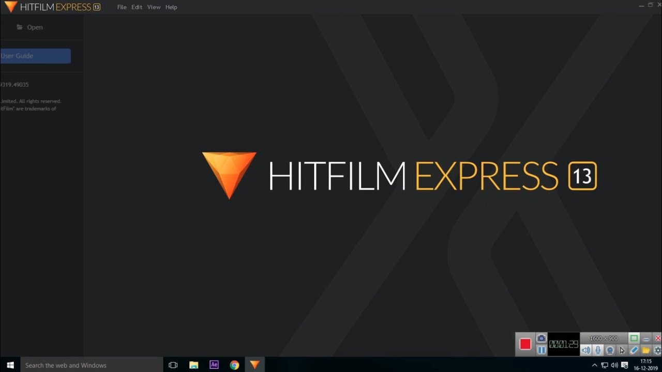Open the User Guide button
Image resolution: width=662 pixels, height=372 pixels.
[35, 56]
